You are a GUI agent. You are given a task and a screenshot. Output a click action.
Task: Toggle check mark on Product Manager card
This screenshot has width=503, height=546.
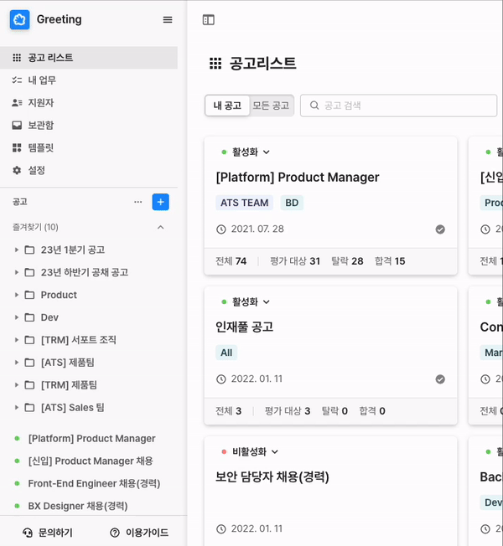[440, 229]
